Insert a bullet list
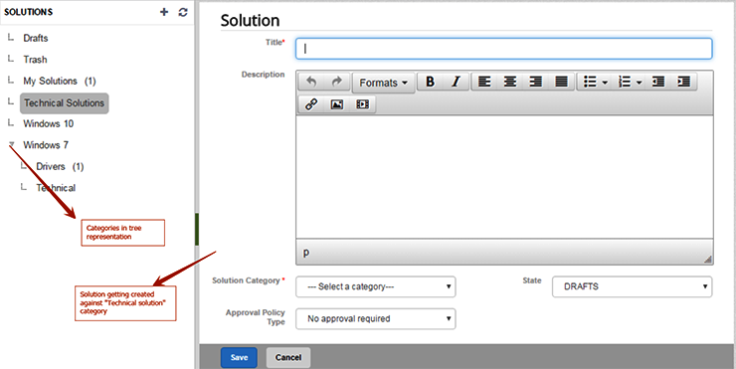The image size is (736, 369). [590, 82]
